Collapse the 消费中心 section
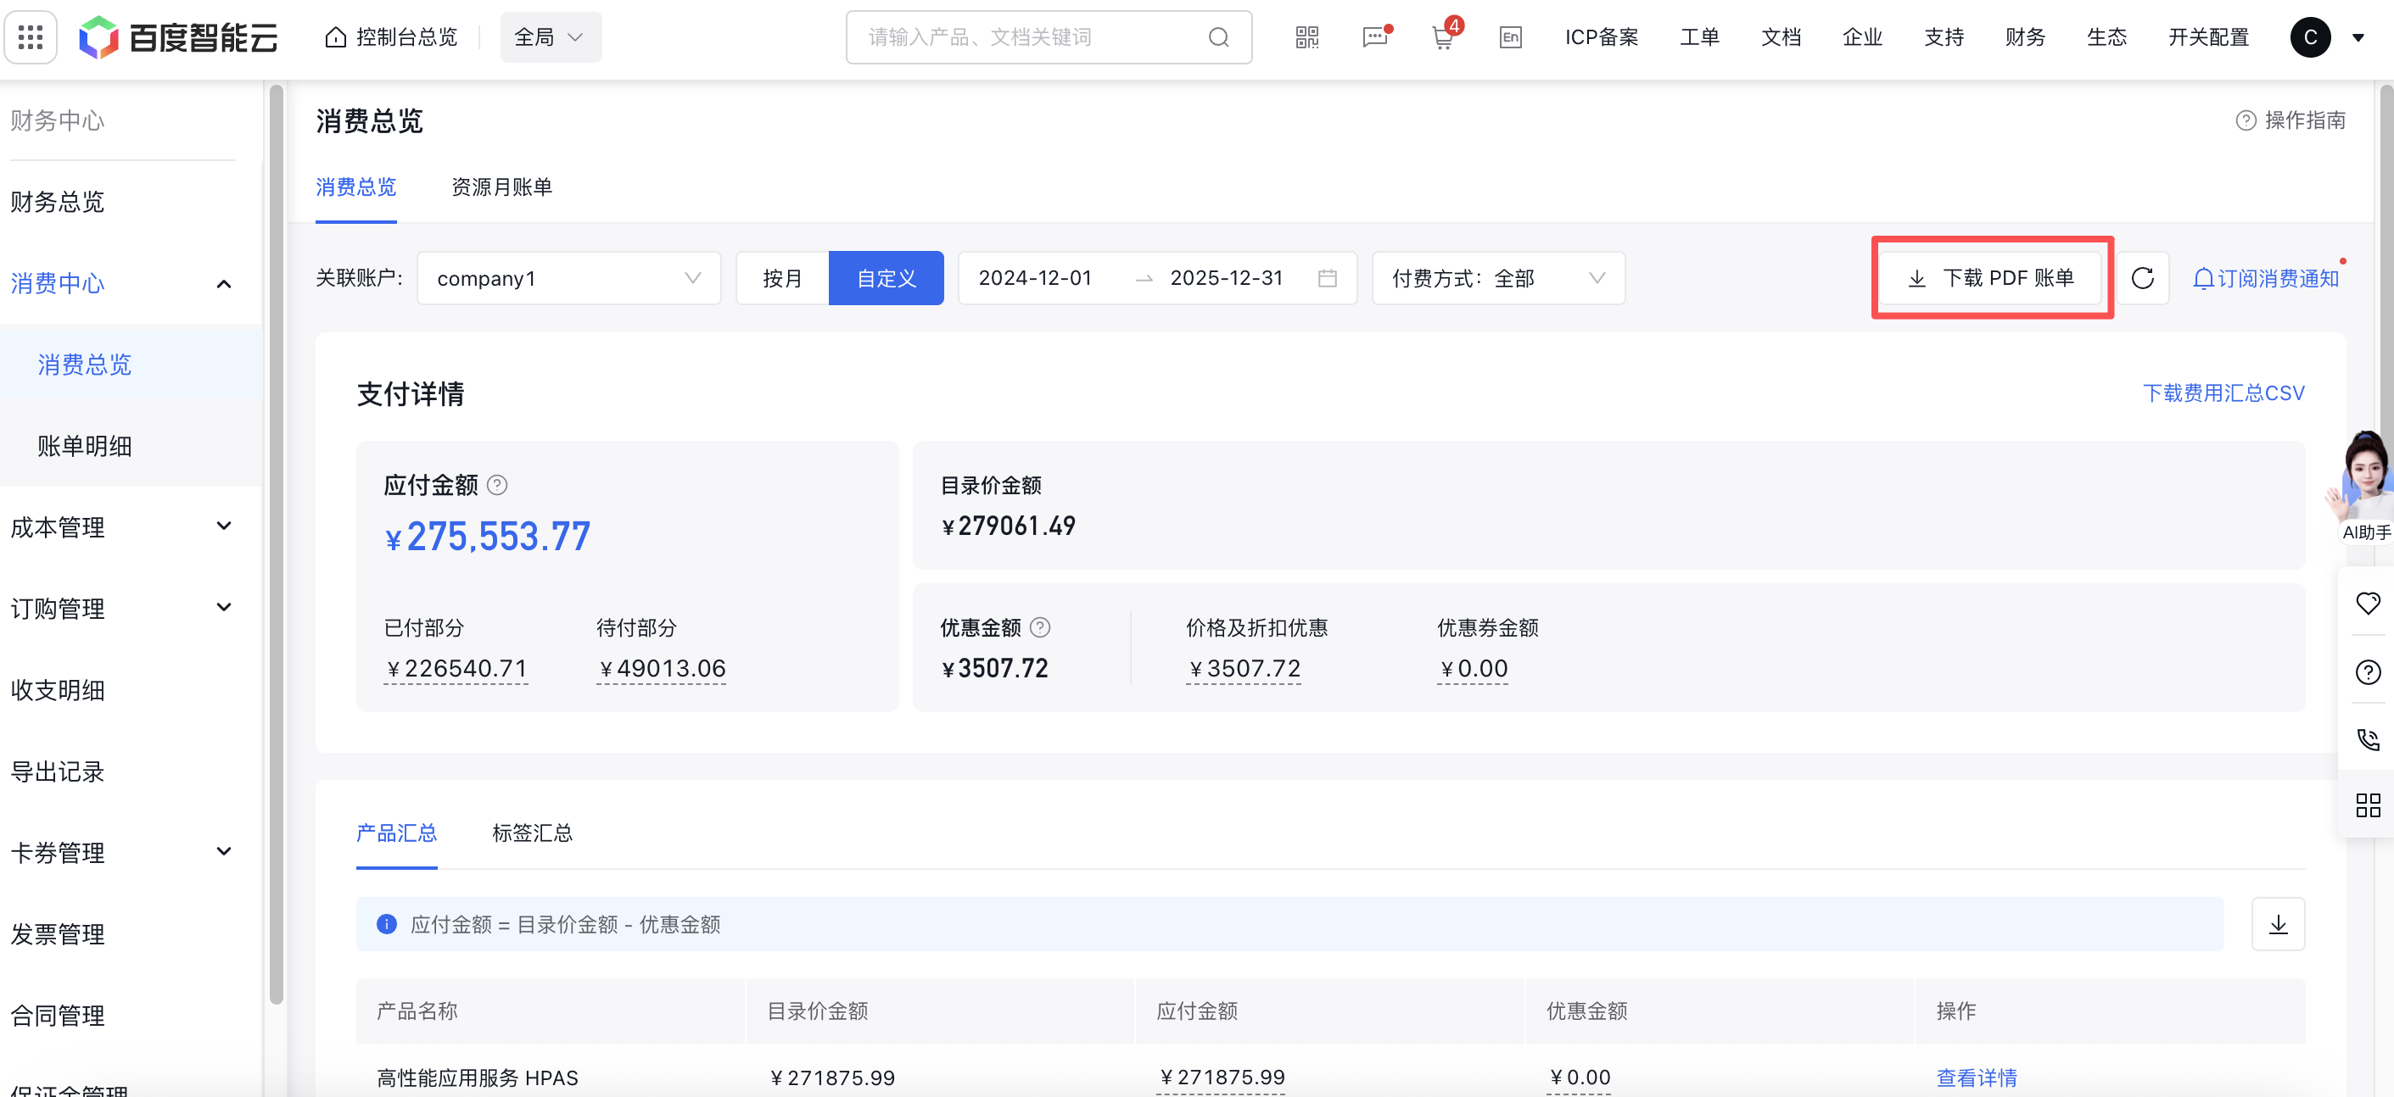 tap(223, 283)
